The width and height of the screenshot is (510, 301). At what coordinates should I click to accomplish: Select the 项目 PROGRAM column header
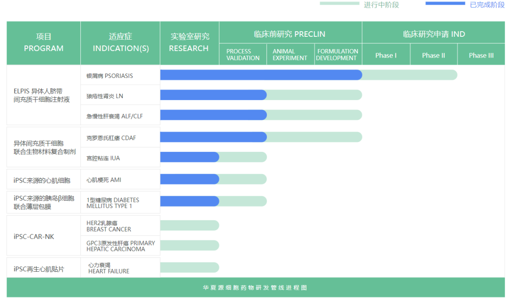pos(43,42)
